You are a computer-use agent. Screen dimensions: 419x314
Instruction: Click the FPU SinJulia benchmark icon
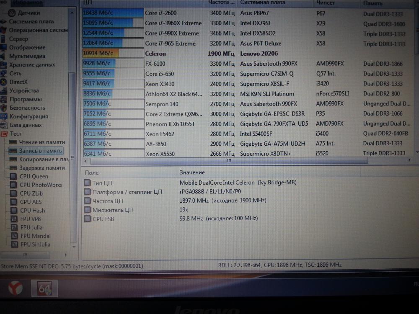(x=15, y=245)
